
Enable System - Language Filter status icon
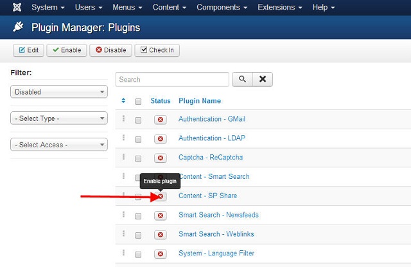point(161,254)
